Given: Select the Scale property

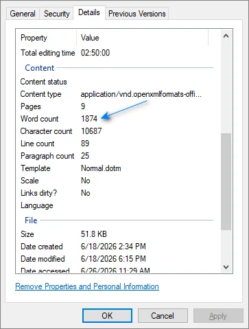Looking at the screenshot, I should point(29,181).
